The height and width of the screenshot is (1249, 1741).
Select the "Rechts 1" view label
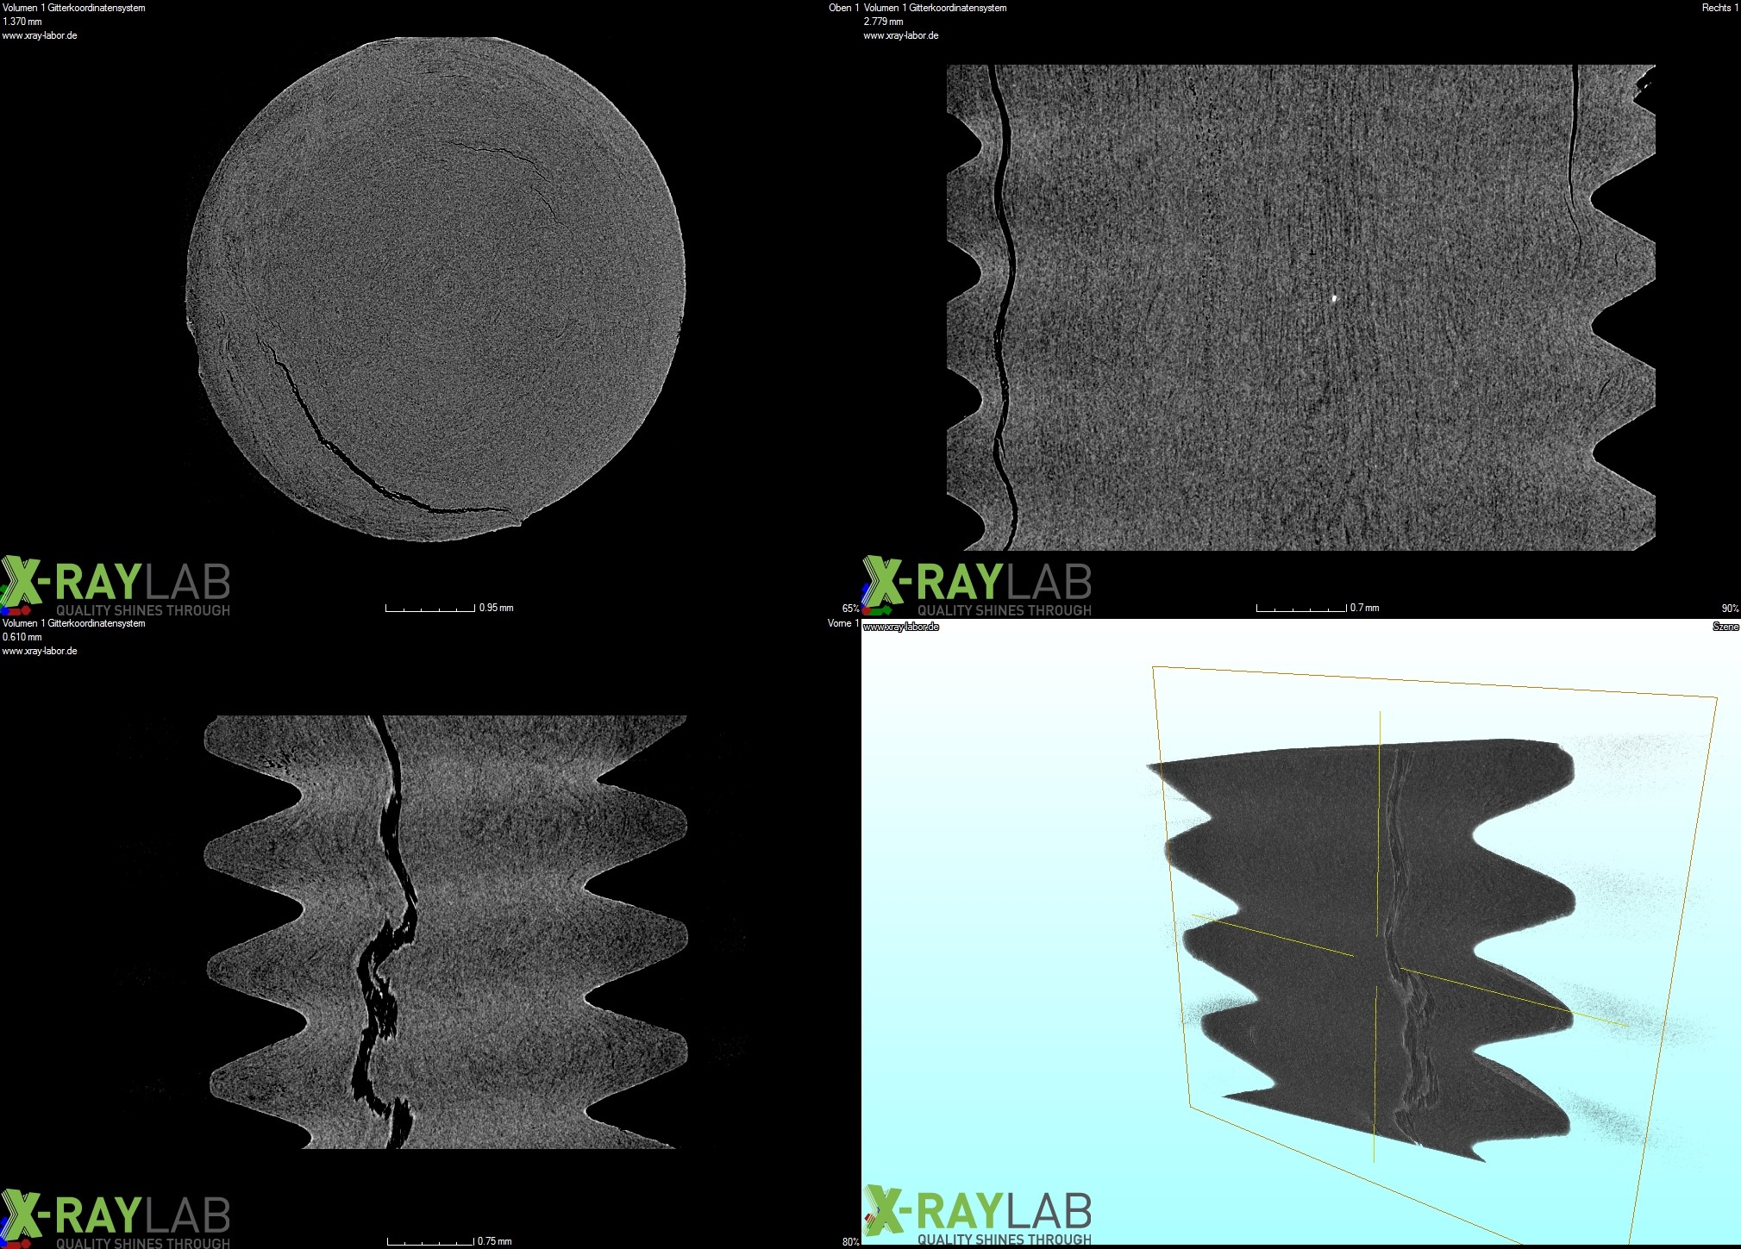[x=1720, y=8]
